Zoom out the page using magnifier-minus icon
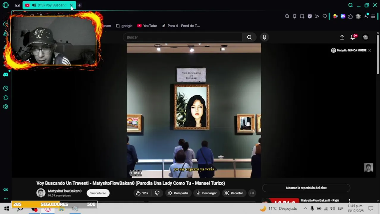This screenshot has width=380, height=214. tap(287, 16)
